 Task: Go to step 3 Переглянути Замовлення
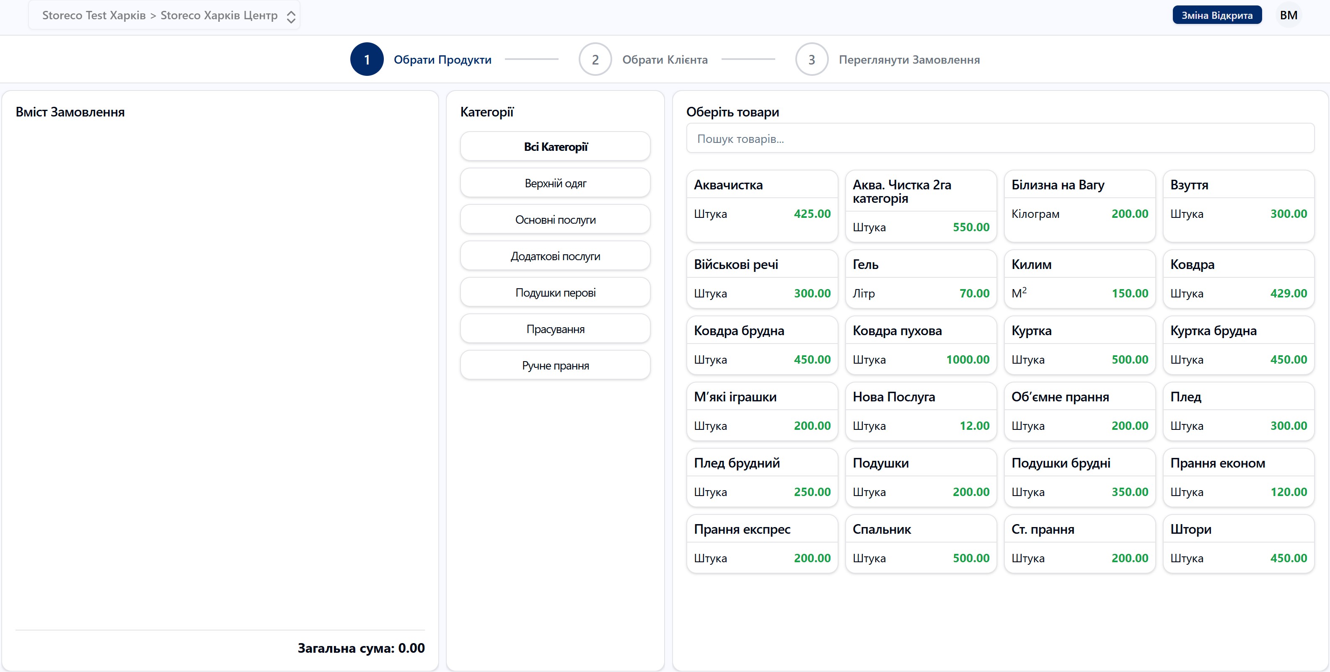point(811,59)
